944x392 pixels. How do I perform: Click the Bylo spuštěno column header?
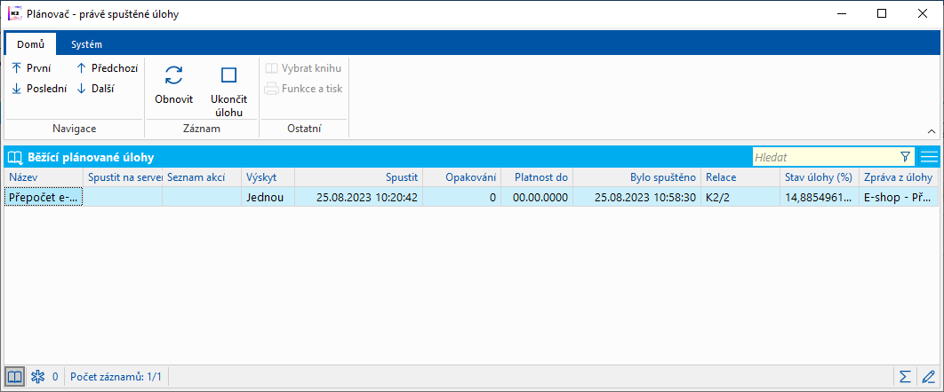pos(637,177)
